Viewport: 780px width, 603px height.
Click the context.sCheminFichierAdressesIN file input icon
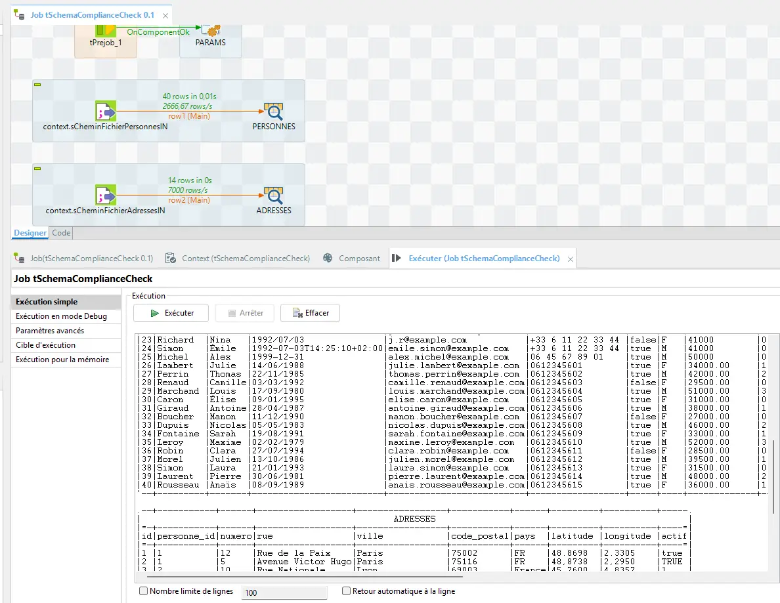[106, 195]
